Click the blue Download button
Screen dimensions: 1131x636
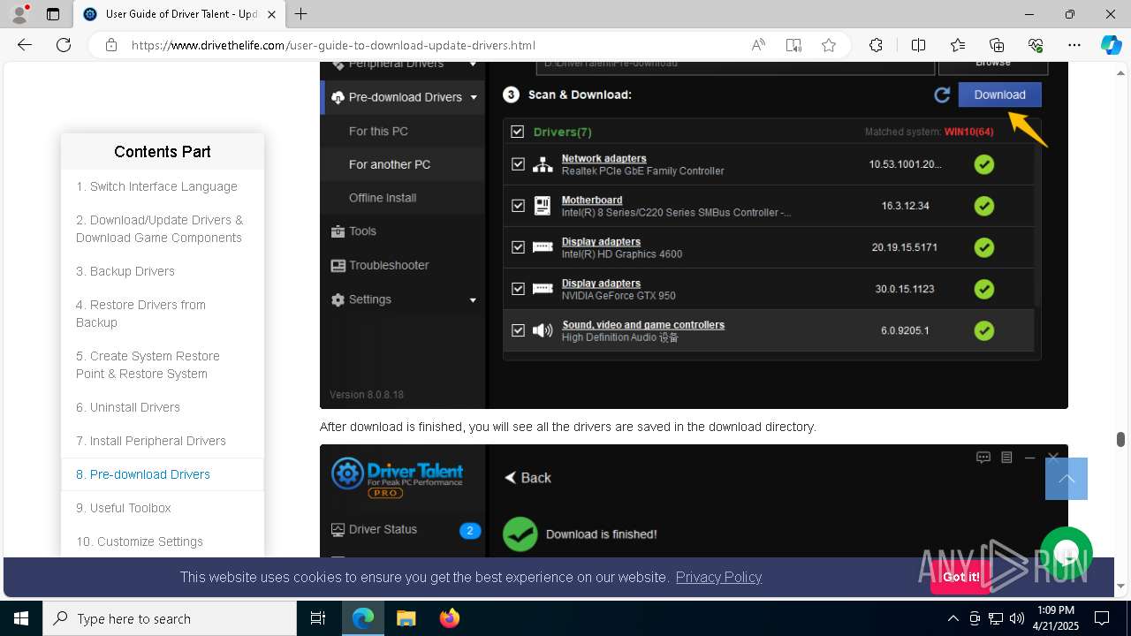[999, 95]
